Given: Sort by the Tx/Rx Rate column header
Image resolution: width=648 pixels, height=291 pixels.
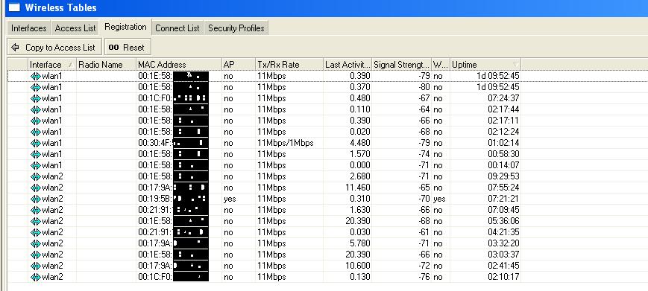Looking at the screenshot, I should (x=289, y=65).
